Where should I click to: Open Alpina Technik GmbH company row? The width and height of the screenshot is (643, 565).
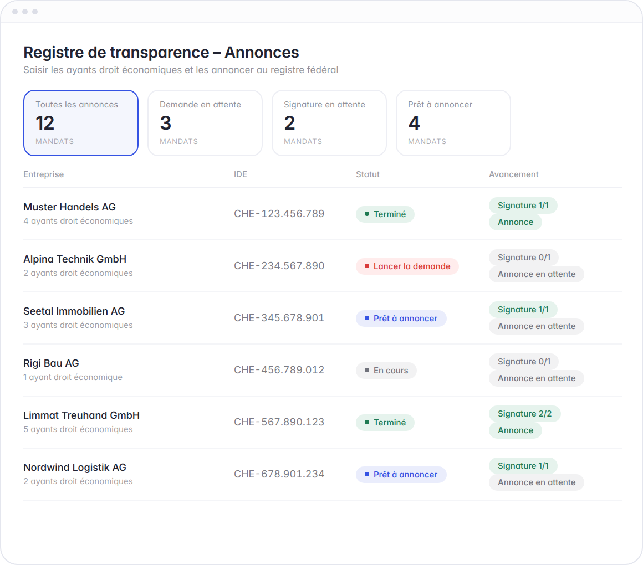(322, 266)
